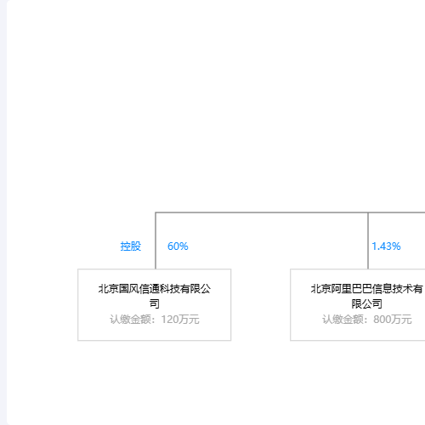Viewport: 425px width, 425px height.
Task: Click blank canvas below the company boxes
Action: coord(215,382)
